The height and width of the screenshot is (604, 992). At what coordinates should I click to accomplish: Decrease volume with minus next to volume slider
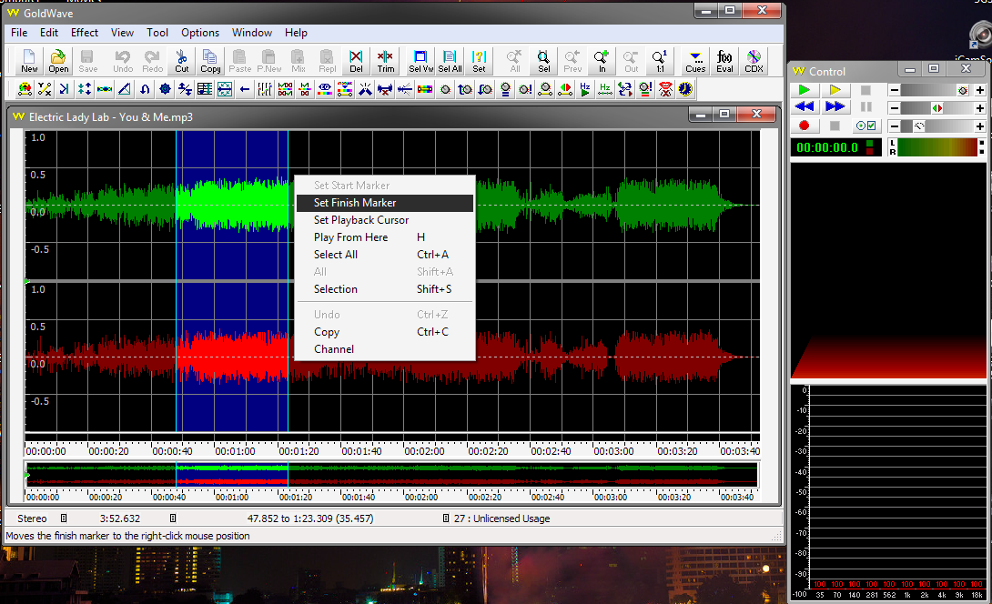point(895,90)
